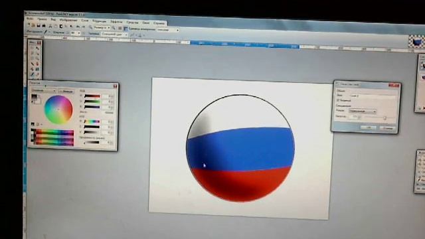Click the Open file toolbar icon
The height and width of the screenshot is (239, 425).
(33, 25)
